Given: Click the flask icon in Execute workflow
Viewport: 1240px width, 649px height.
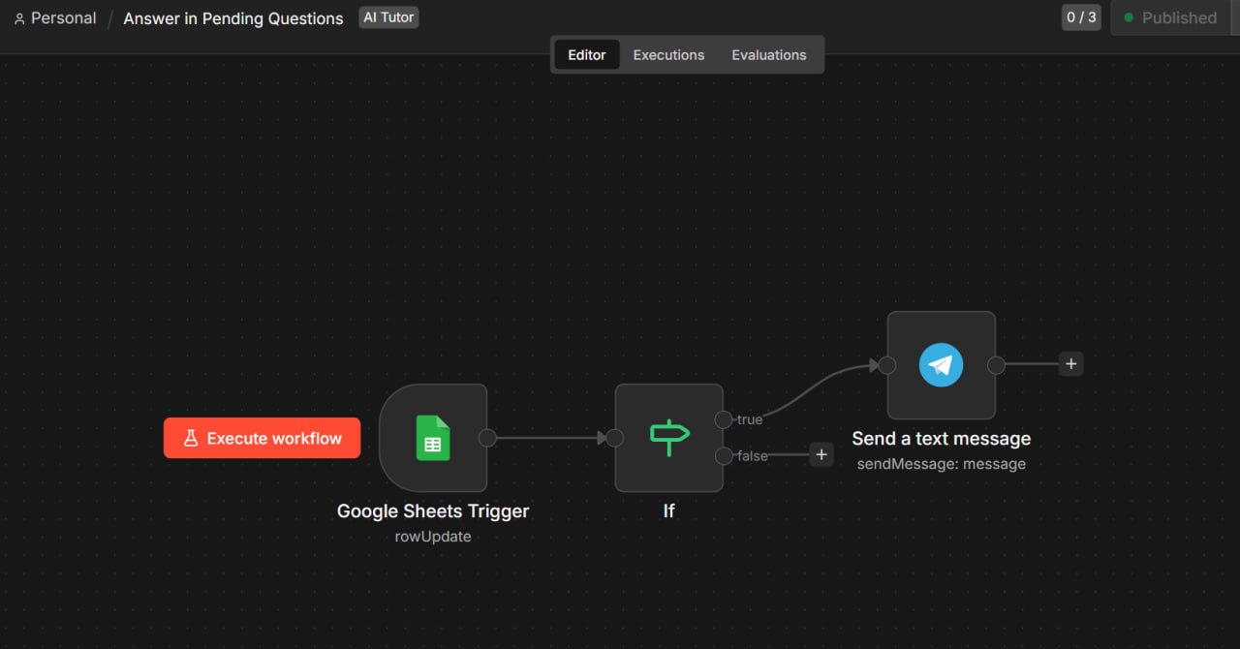Looking at the screenshot, I should tap(191, 438).
